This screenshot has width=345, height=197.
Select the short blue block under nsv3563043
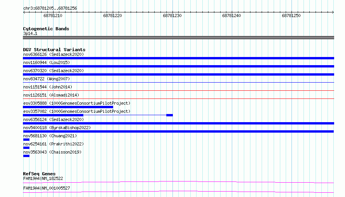[x=26, y=156]
